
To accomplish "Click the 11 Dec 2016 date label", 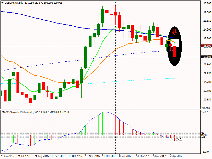I will click(x=109, y=156).
